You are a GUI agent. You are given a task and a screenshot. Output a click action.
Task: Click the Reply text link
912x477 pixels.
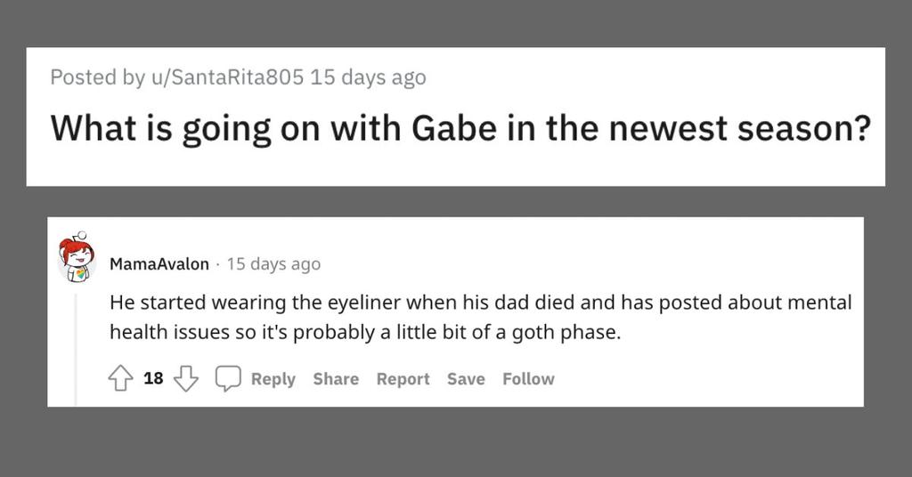[x=273, y=379]
